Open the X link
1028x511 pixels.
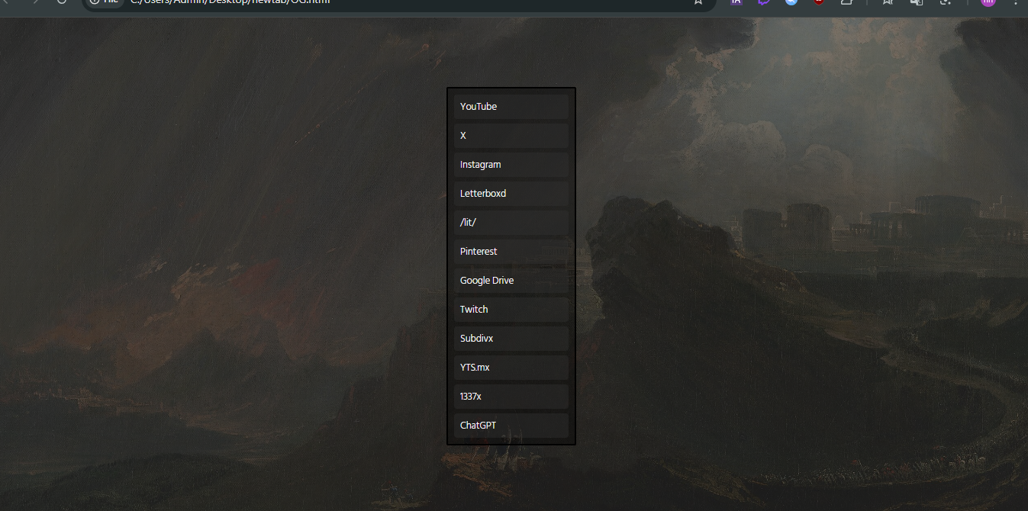tap(511, 136)
